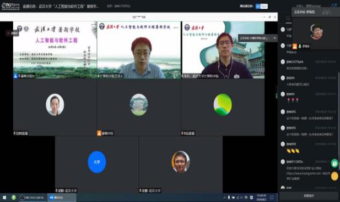This screenshot has height=202, width=340.
Task: Open the chat search icon
Action: [288, 18]
